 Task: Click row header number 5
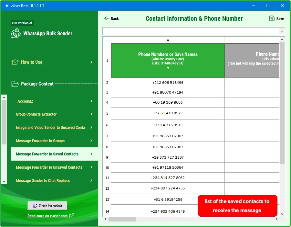pyautogui.click(x=107, y=113)
